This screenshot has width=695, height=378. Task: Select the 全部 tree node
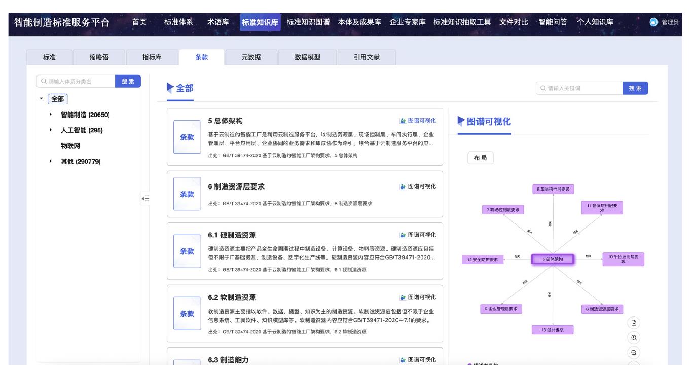coord(58,99)
